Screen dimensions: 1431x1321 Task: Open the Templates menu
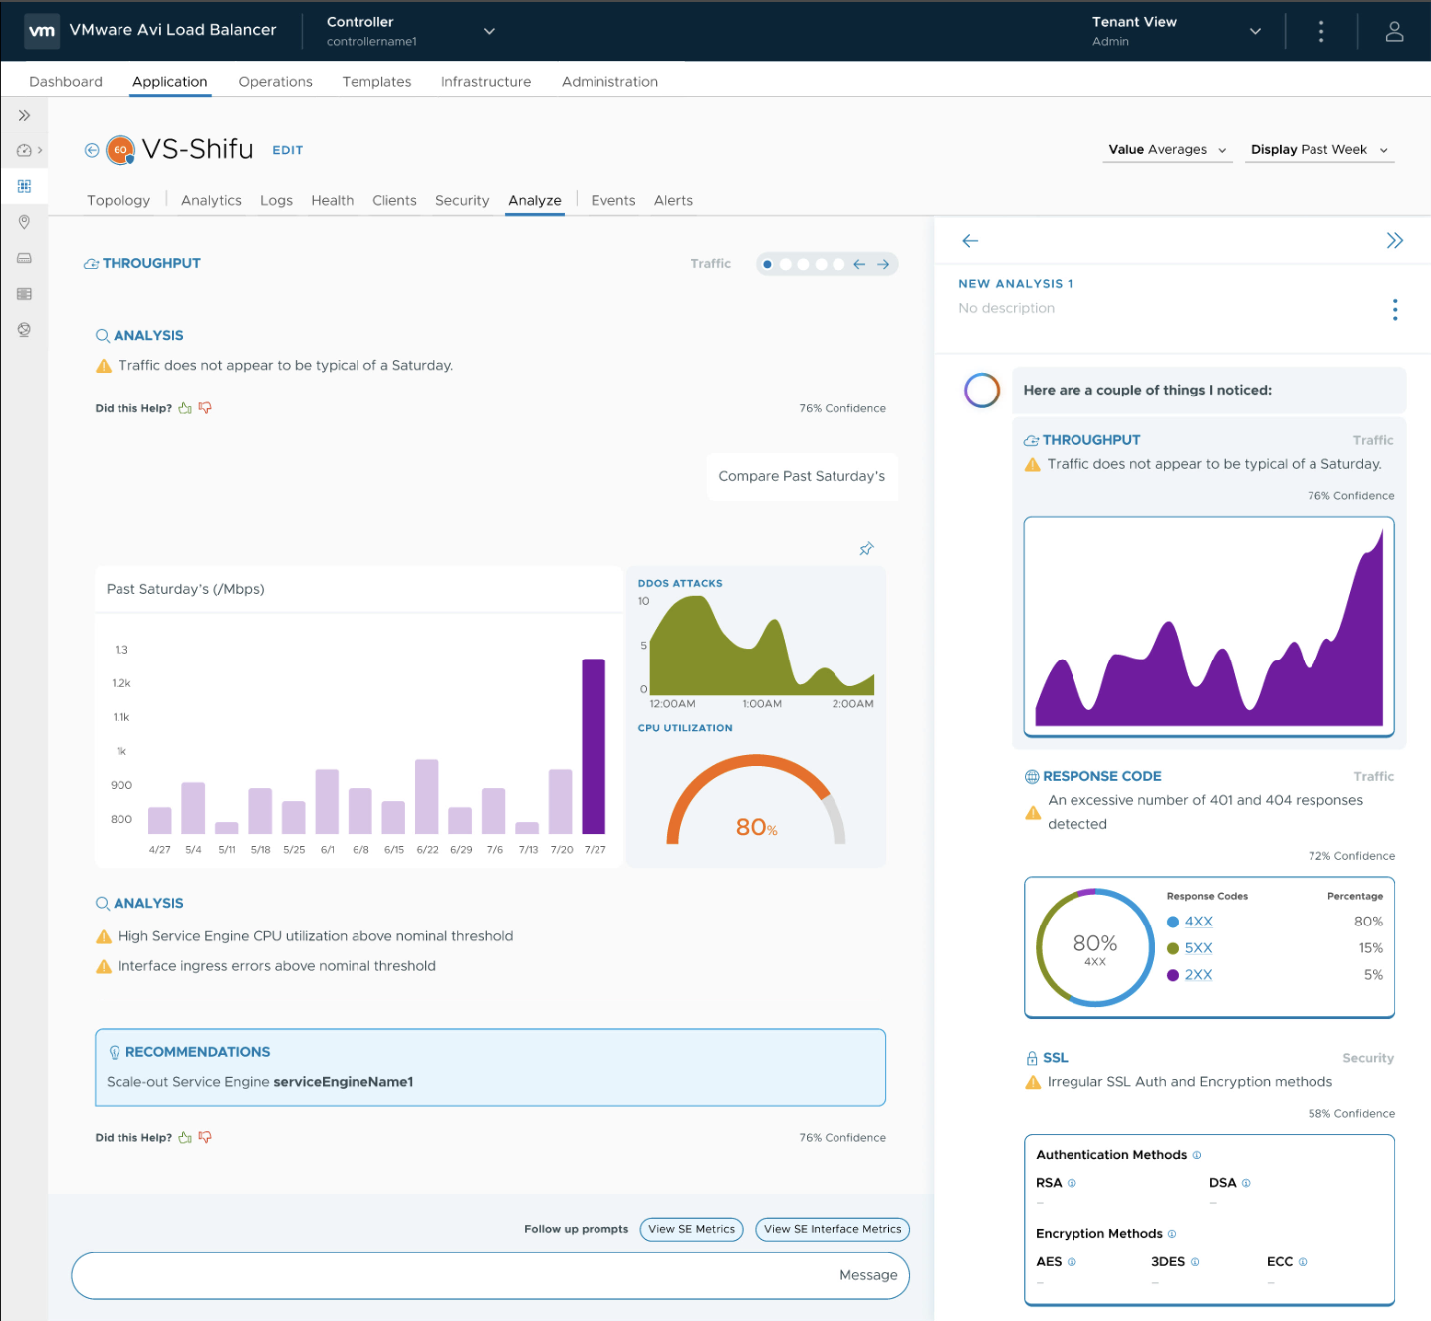pyautogui.click(x=376, y=82)
